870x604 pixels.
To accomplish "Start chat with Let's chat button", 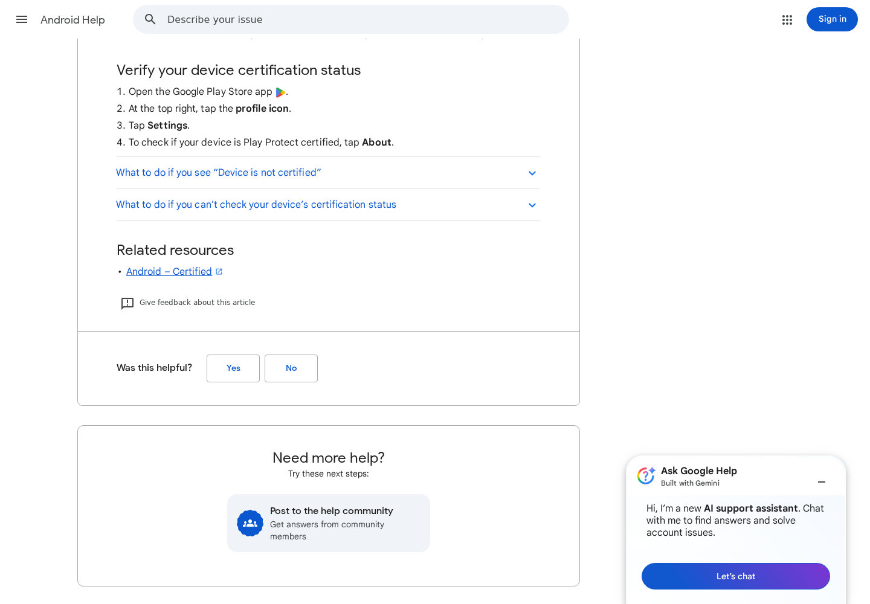I will tap(736, 576).
